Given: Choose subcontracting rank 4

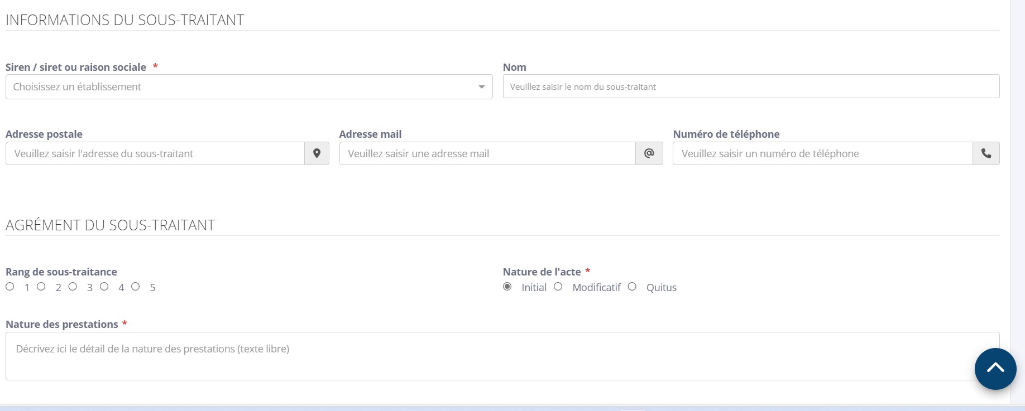Looking at the screenshot, I should (104, 287).
